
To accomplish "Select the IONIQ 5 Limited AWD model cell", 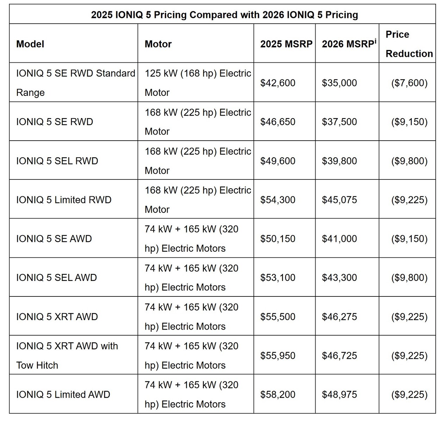I will pyautogui.click(x=63, y=394).
